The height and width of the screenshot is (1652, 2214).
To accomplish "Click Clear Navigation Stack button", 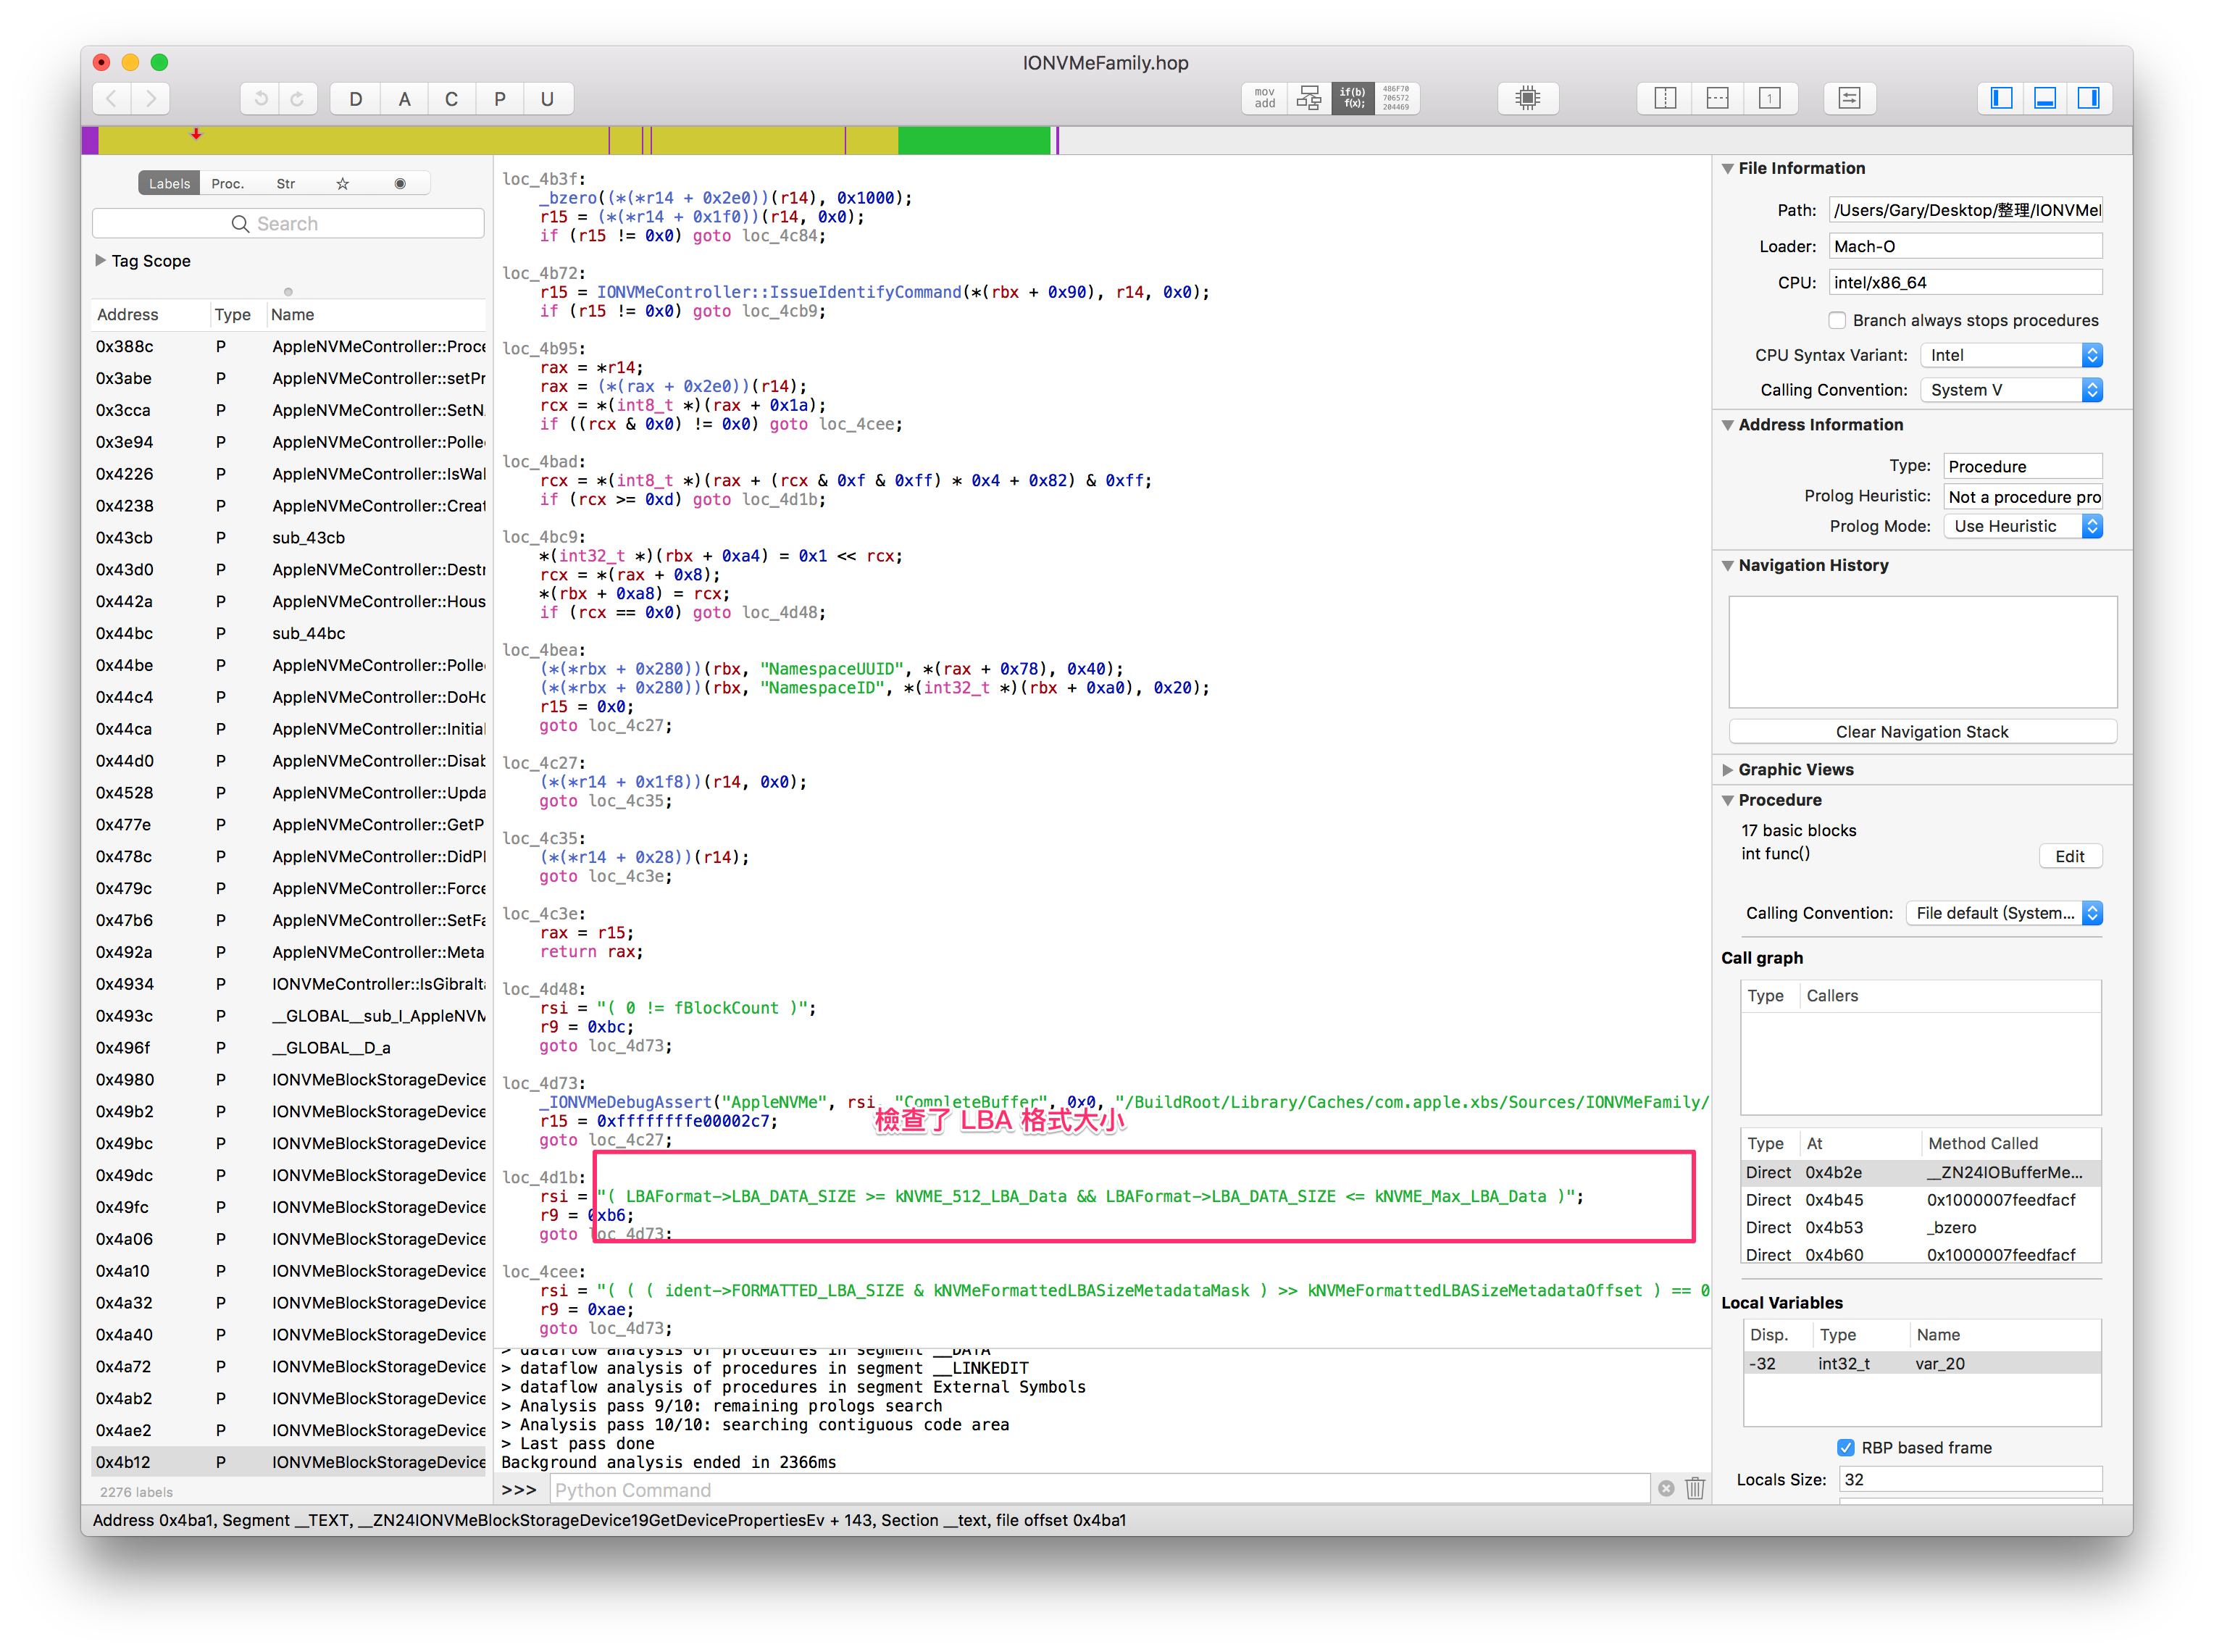I will coord(1921,731).
